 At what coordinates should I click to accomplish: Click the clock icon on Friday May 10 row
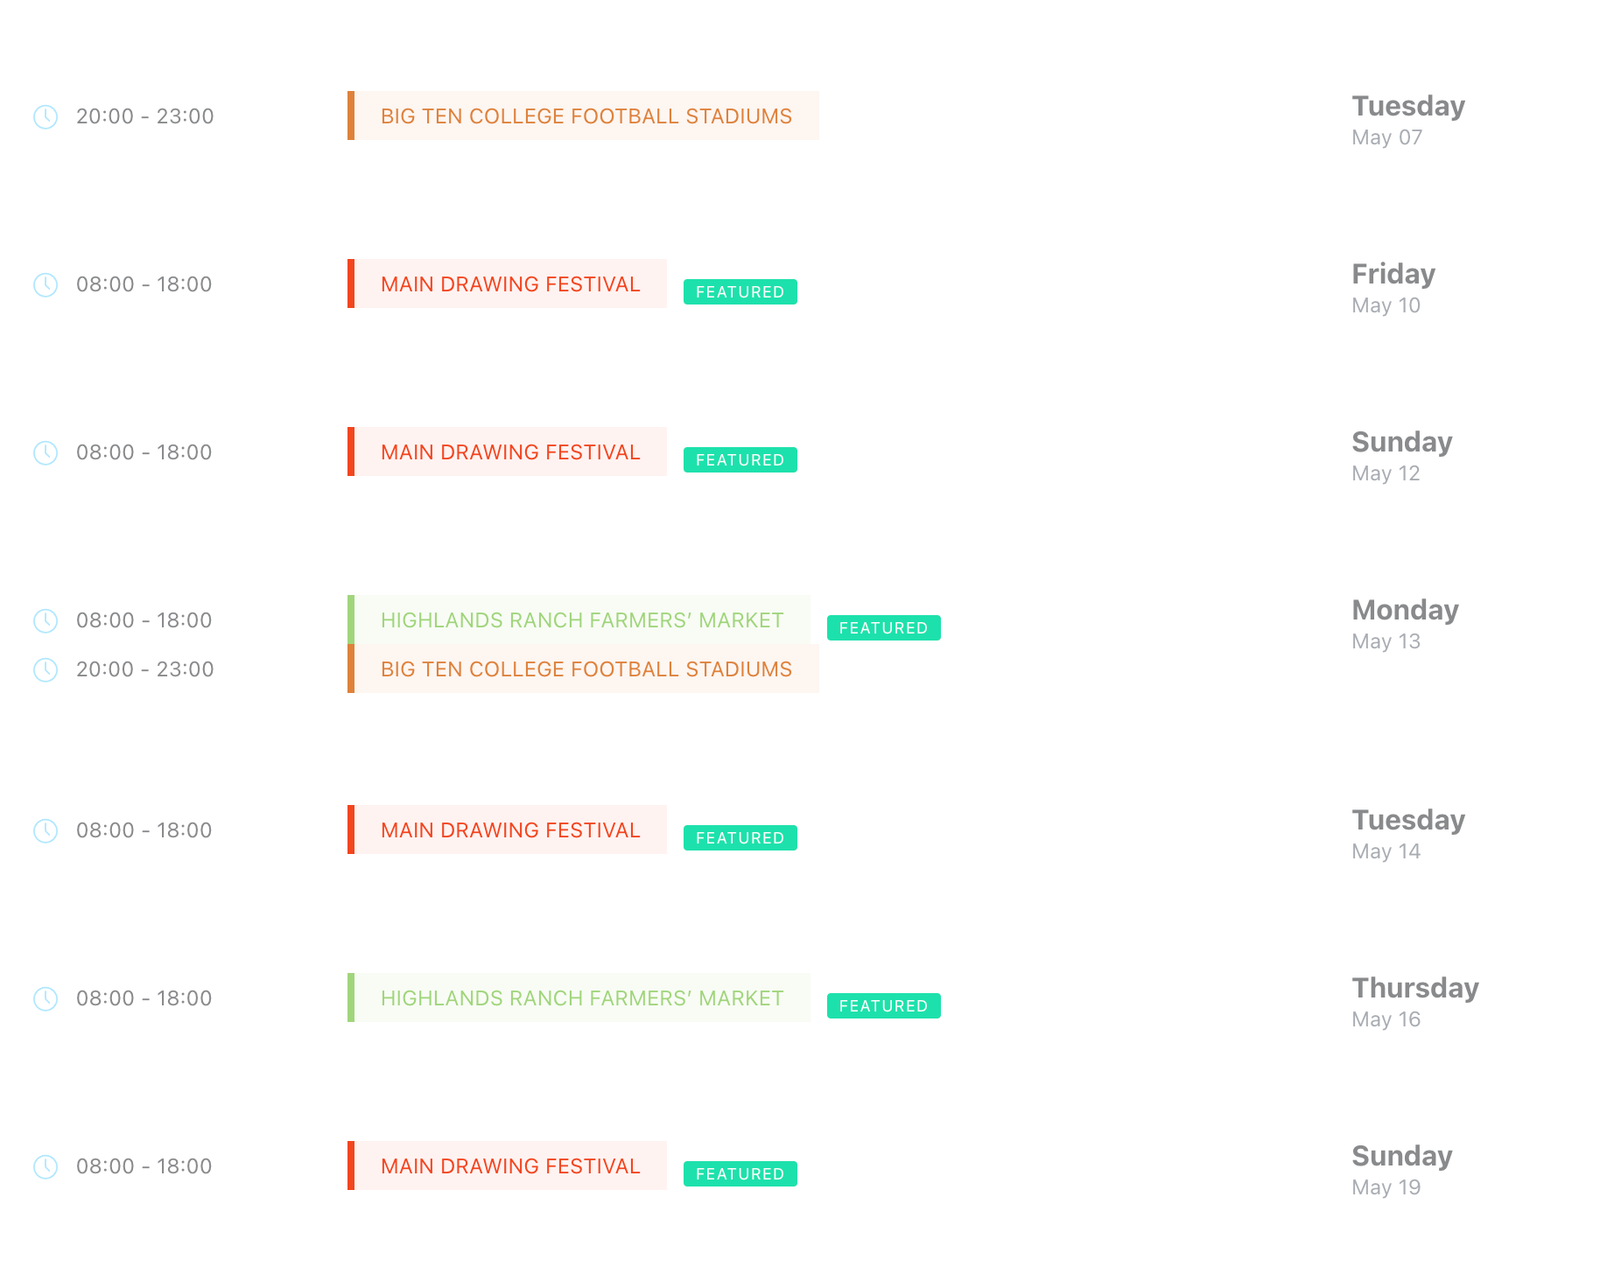(x=46, y=284)
